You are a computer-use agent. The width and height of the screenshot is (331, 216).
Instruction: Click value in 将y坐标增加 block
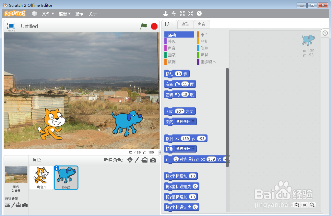pyautogui.click(x=192, y=197)
